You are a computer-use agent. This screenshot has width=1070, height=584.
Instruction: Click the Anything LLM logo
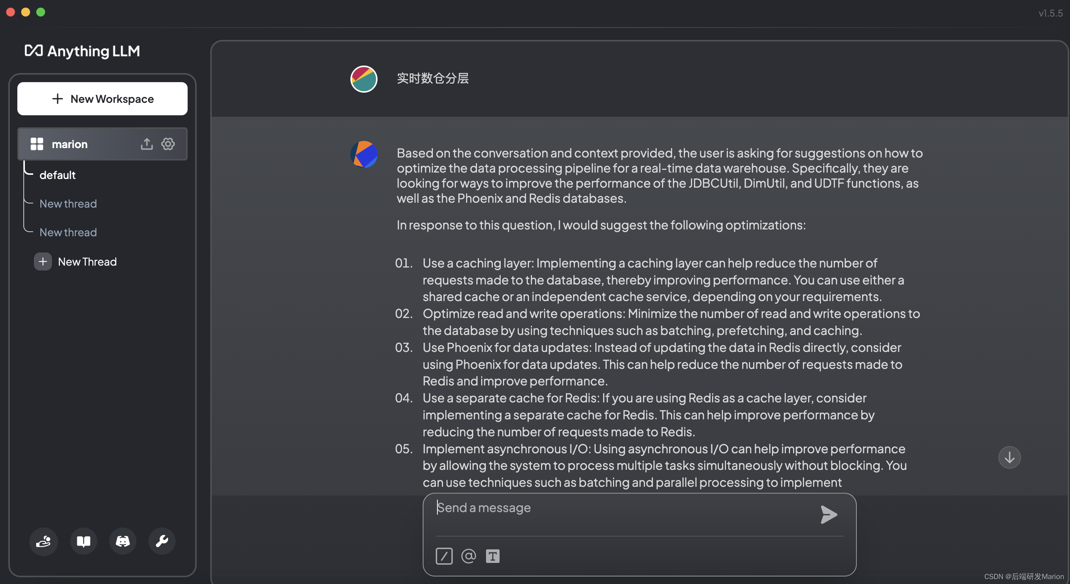[82, 51]
